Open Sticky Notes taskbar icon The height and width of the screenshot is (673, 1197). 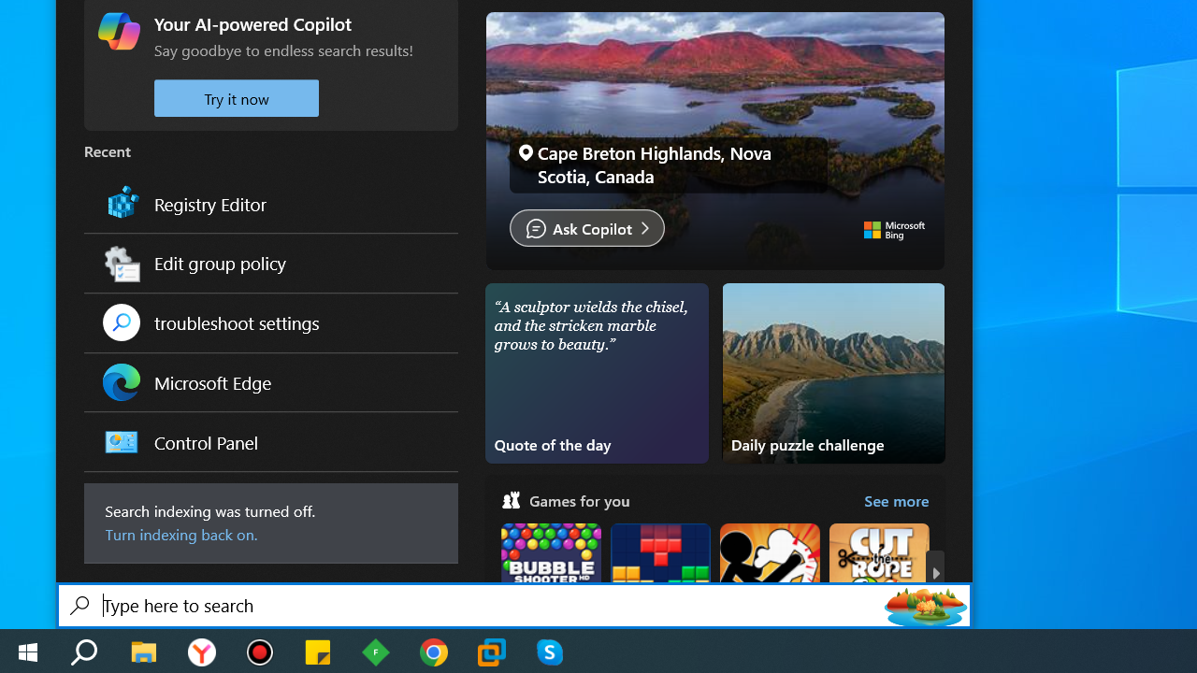tap(318, 652)
